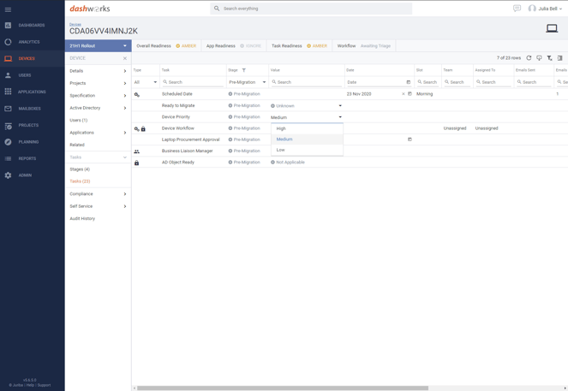Click the Team column search field
This screenshot has height=391, width=568.
point(457,82)
